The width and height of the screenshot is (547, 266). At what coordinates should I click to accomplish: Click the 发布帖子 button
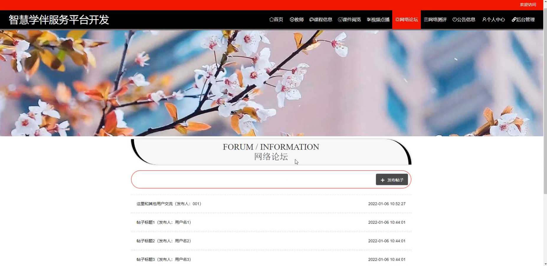[x=392, y=179]
